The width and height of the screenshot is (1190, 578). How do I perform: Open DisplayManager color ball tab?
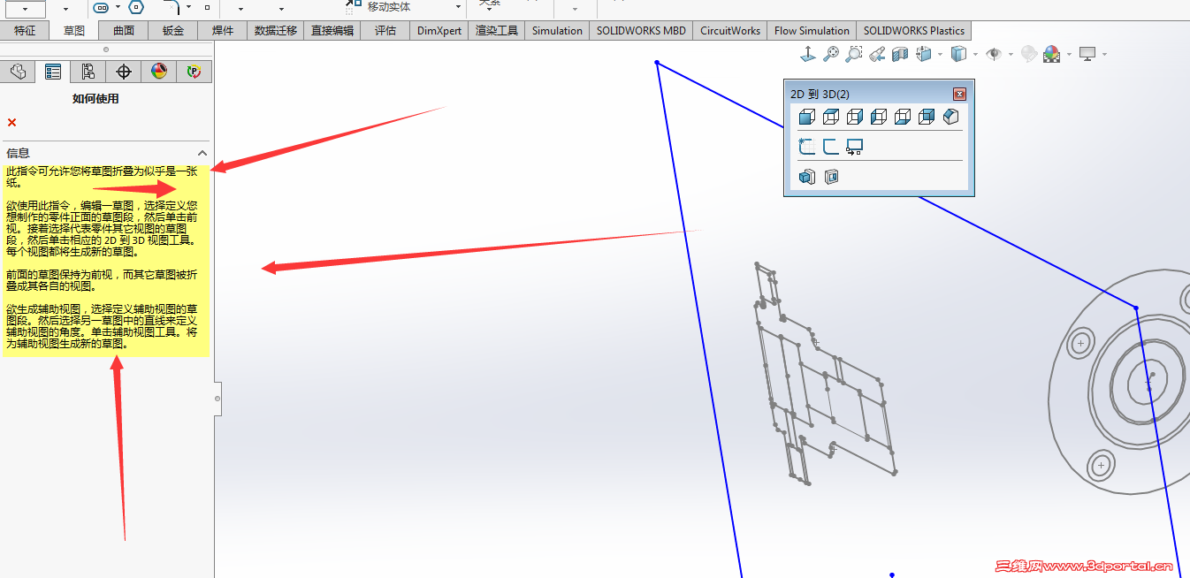[159, 72]
